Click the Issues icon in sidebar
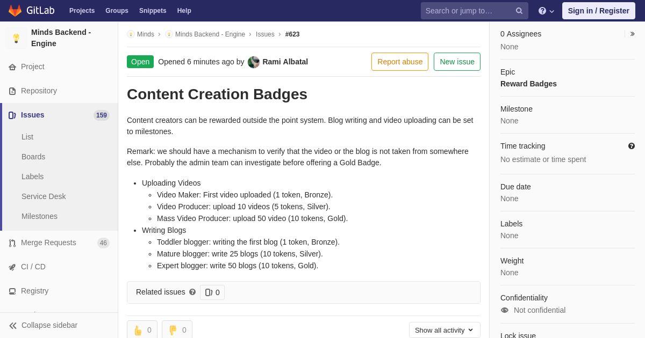 point(12,115)
